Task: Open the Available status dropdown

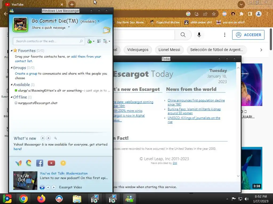Action: click(98, 21)
